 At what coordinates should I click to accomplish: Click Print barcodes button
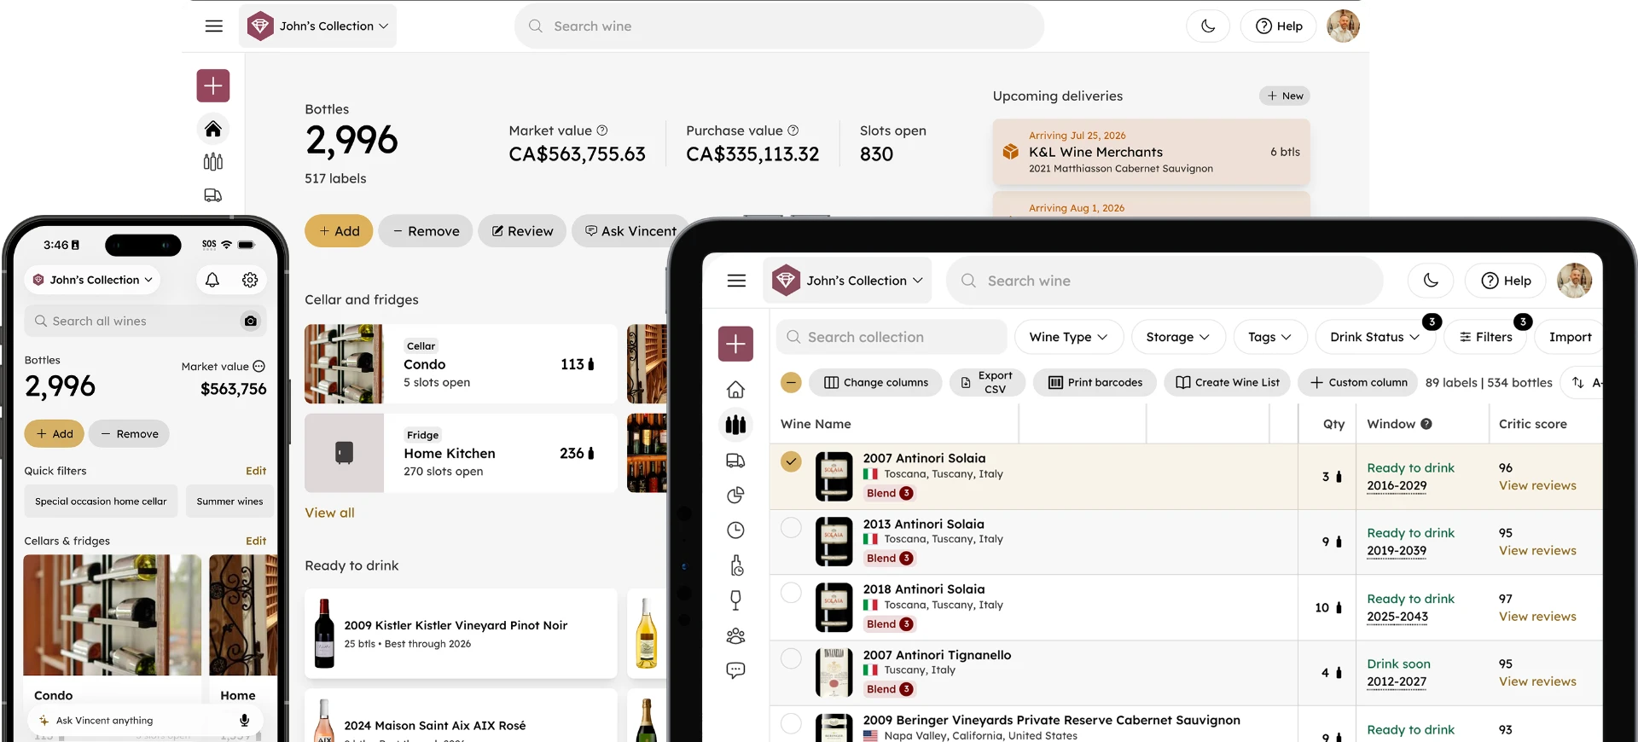coord(1095,383)
